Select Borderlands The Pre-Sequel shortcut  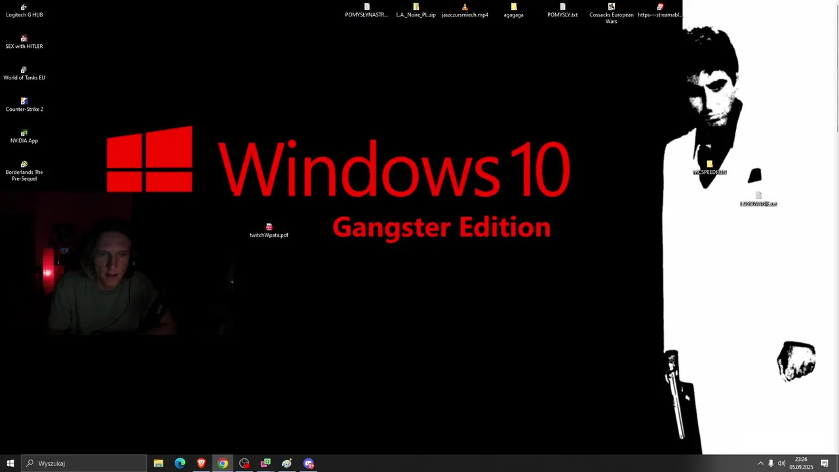(24, 171)
